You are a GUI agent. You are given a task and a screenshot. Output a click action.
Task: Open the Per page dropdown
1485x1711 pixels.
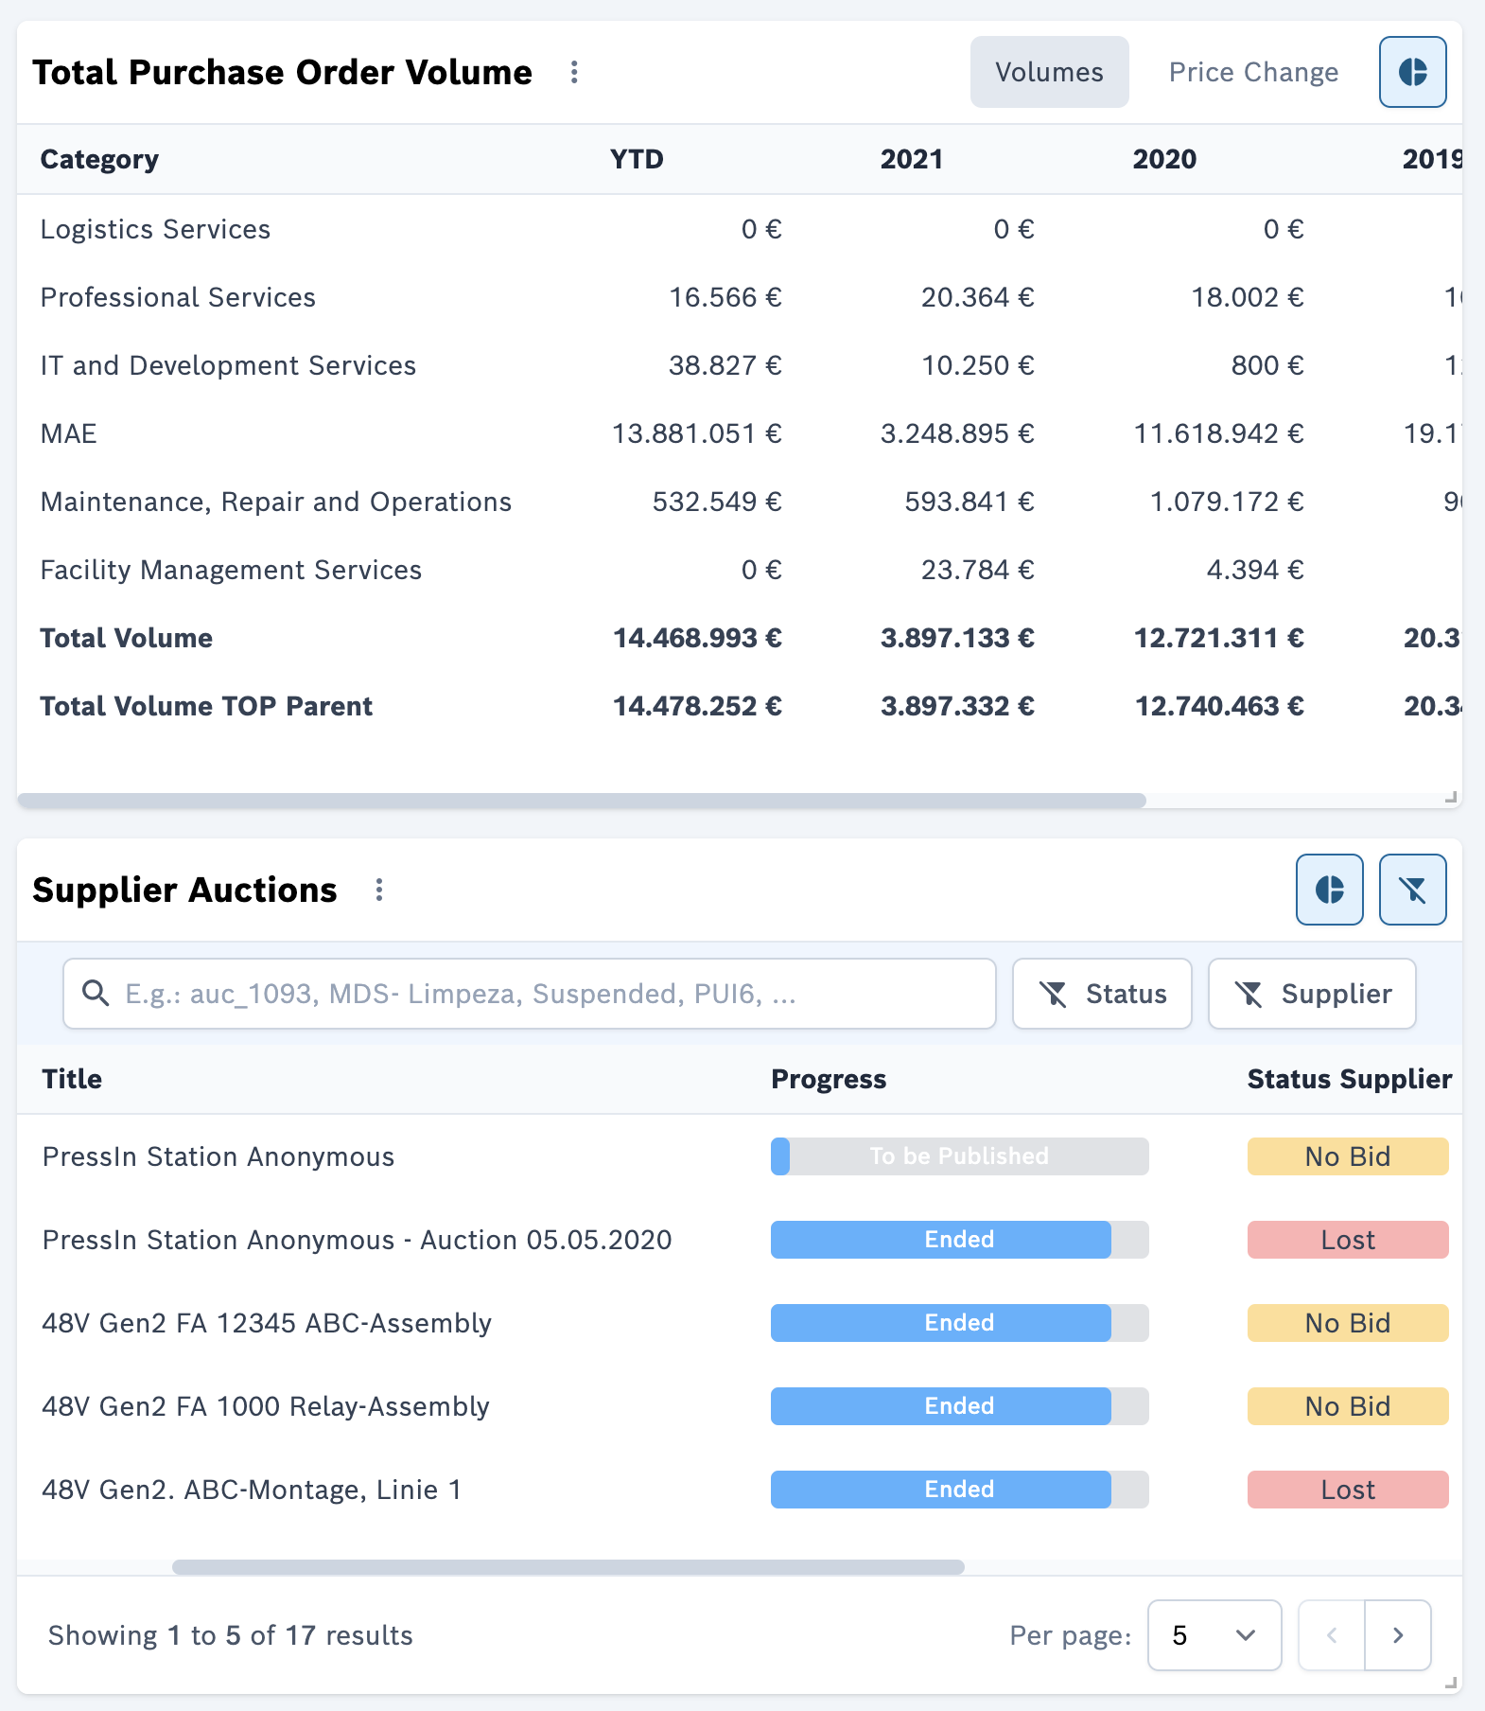(1214, 1635)
